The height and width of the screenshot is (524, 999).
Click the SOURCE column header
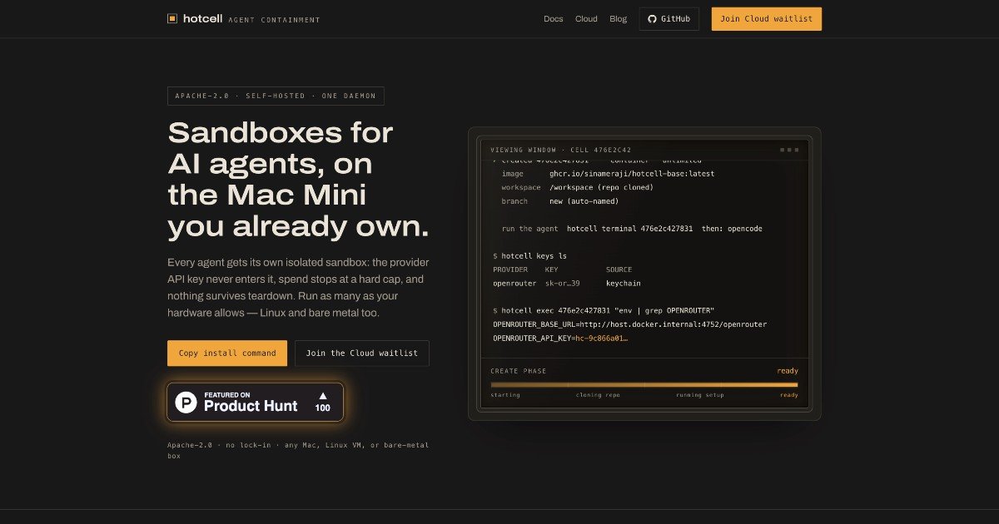[x=619, y=269]
